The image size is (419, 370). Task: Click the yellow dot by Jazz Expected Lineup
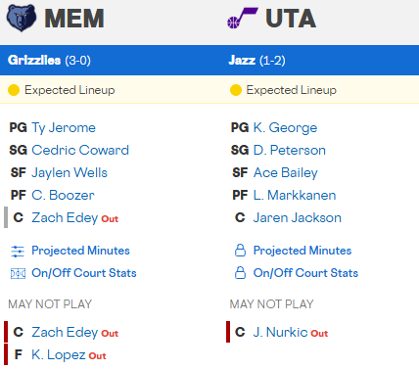click(x=236, y=90)
